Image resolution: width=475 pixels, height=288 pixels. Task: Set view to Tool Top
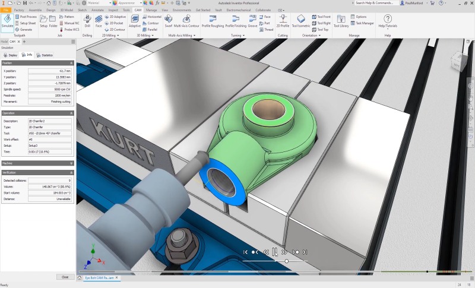pyautogui.click(x=320, y=29)
